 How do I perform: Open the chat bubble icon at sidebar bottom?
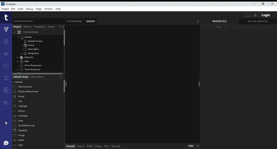coord(6,143)
